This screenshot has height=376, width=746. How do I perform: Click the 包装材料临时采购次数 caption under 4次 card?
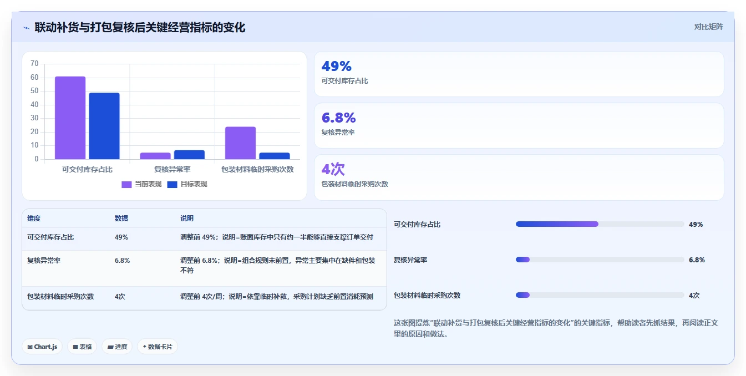354,184
